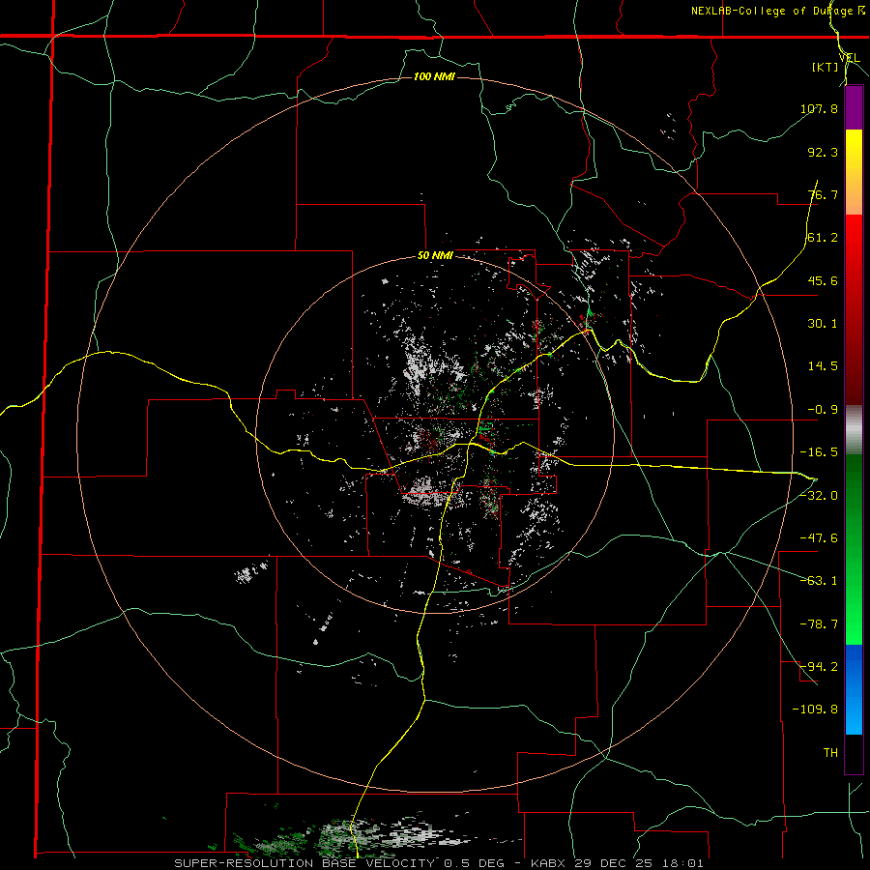The height and width of the screenshot is (870, 870).
Task: Click the 100 NMI range ring label
Action: 434,76
